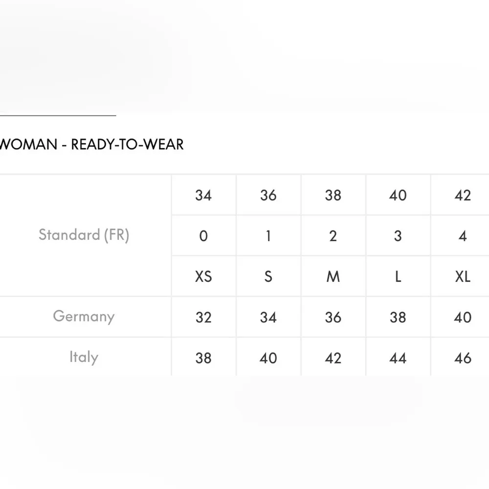The image size is (489, 489).
Task: Click numeric size 4 cell
Action: (x=463, y=236)
